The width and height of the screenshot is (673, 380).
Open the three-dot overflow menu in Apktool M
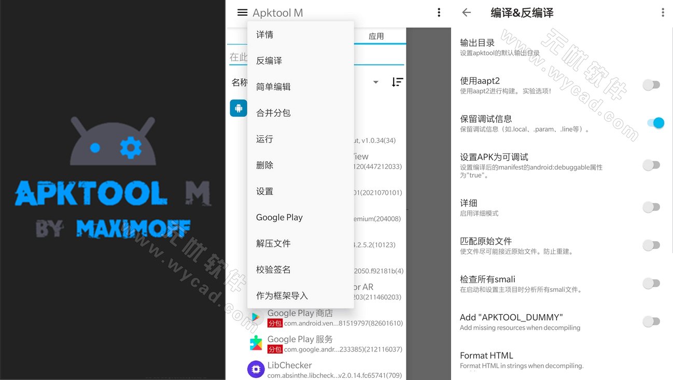439,12
